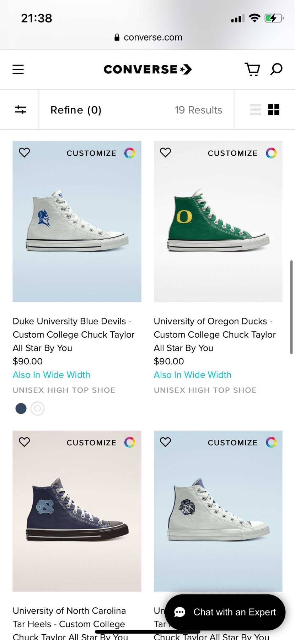Open Chat with an Expert
The width and height of the screenshot is (295, 640).
tap(225, 612)
